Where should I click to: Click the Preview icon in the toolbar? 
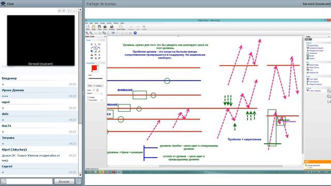pyautogui.click(x=112, y=27)
